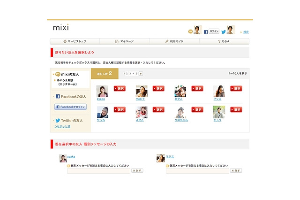Click ×外す button to remove ayaka

137,170
